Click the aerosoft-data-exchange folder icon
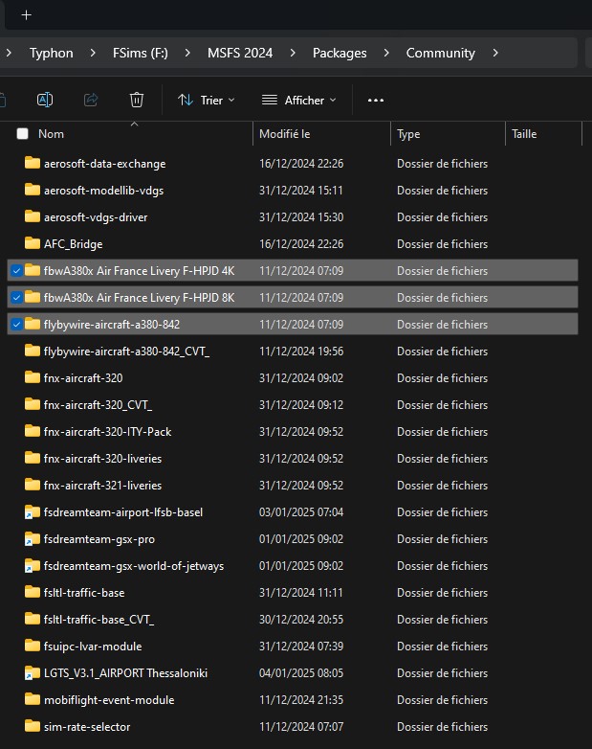The height and width of the screenshot is (749, 592). pos(32,163)
